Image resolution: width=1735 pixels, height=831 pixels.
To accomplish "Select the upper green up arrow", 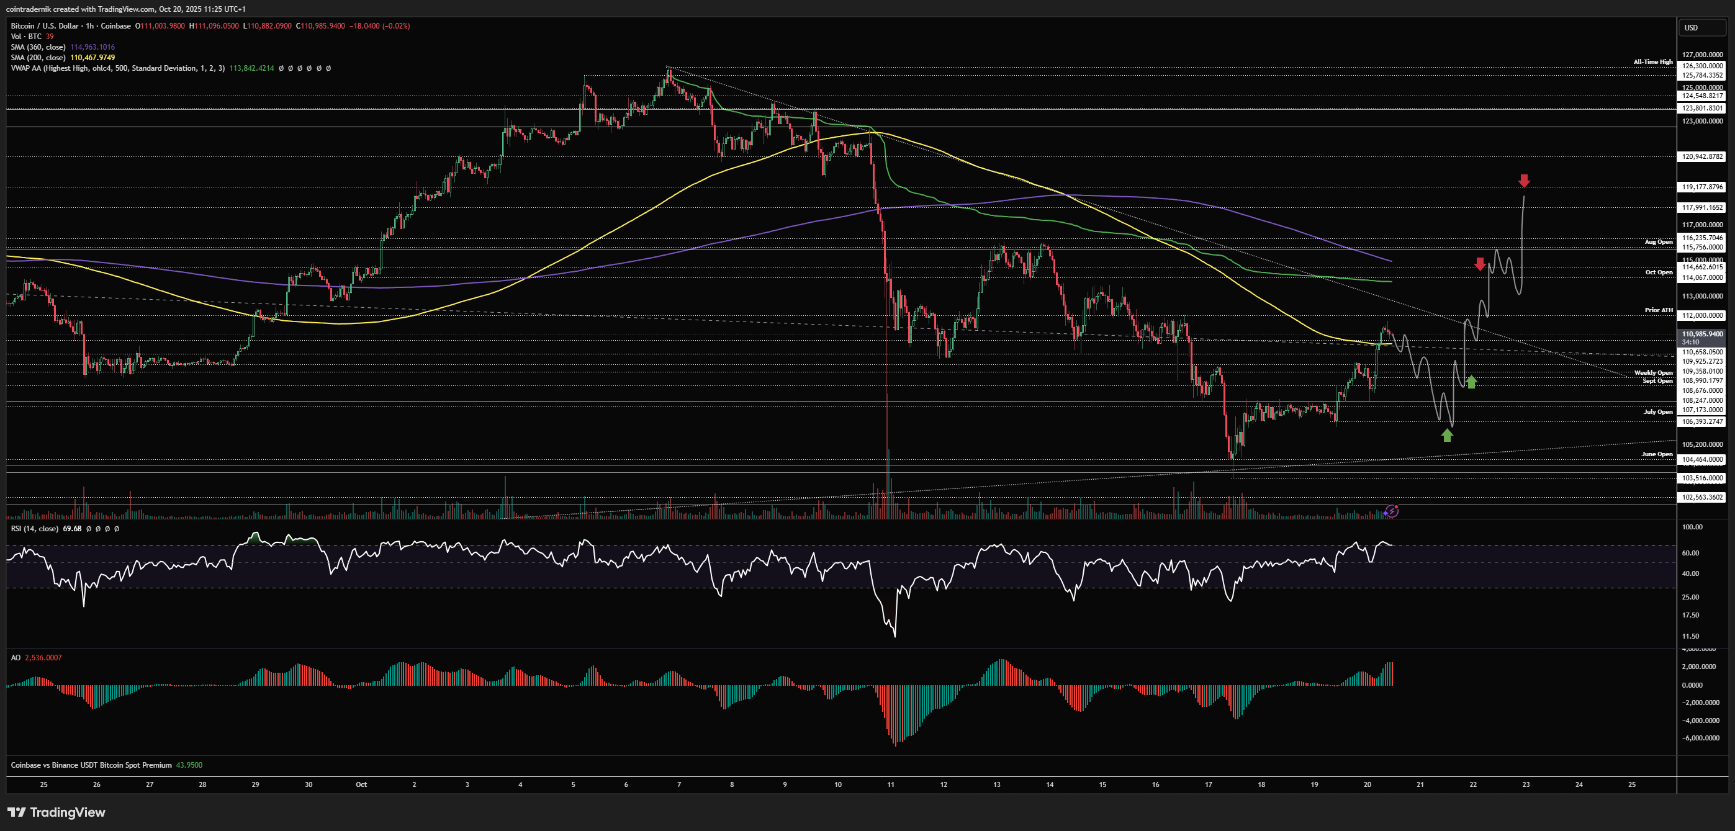I will (x=1471, y=381).
